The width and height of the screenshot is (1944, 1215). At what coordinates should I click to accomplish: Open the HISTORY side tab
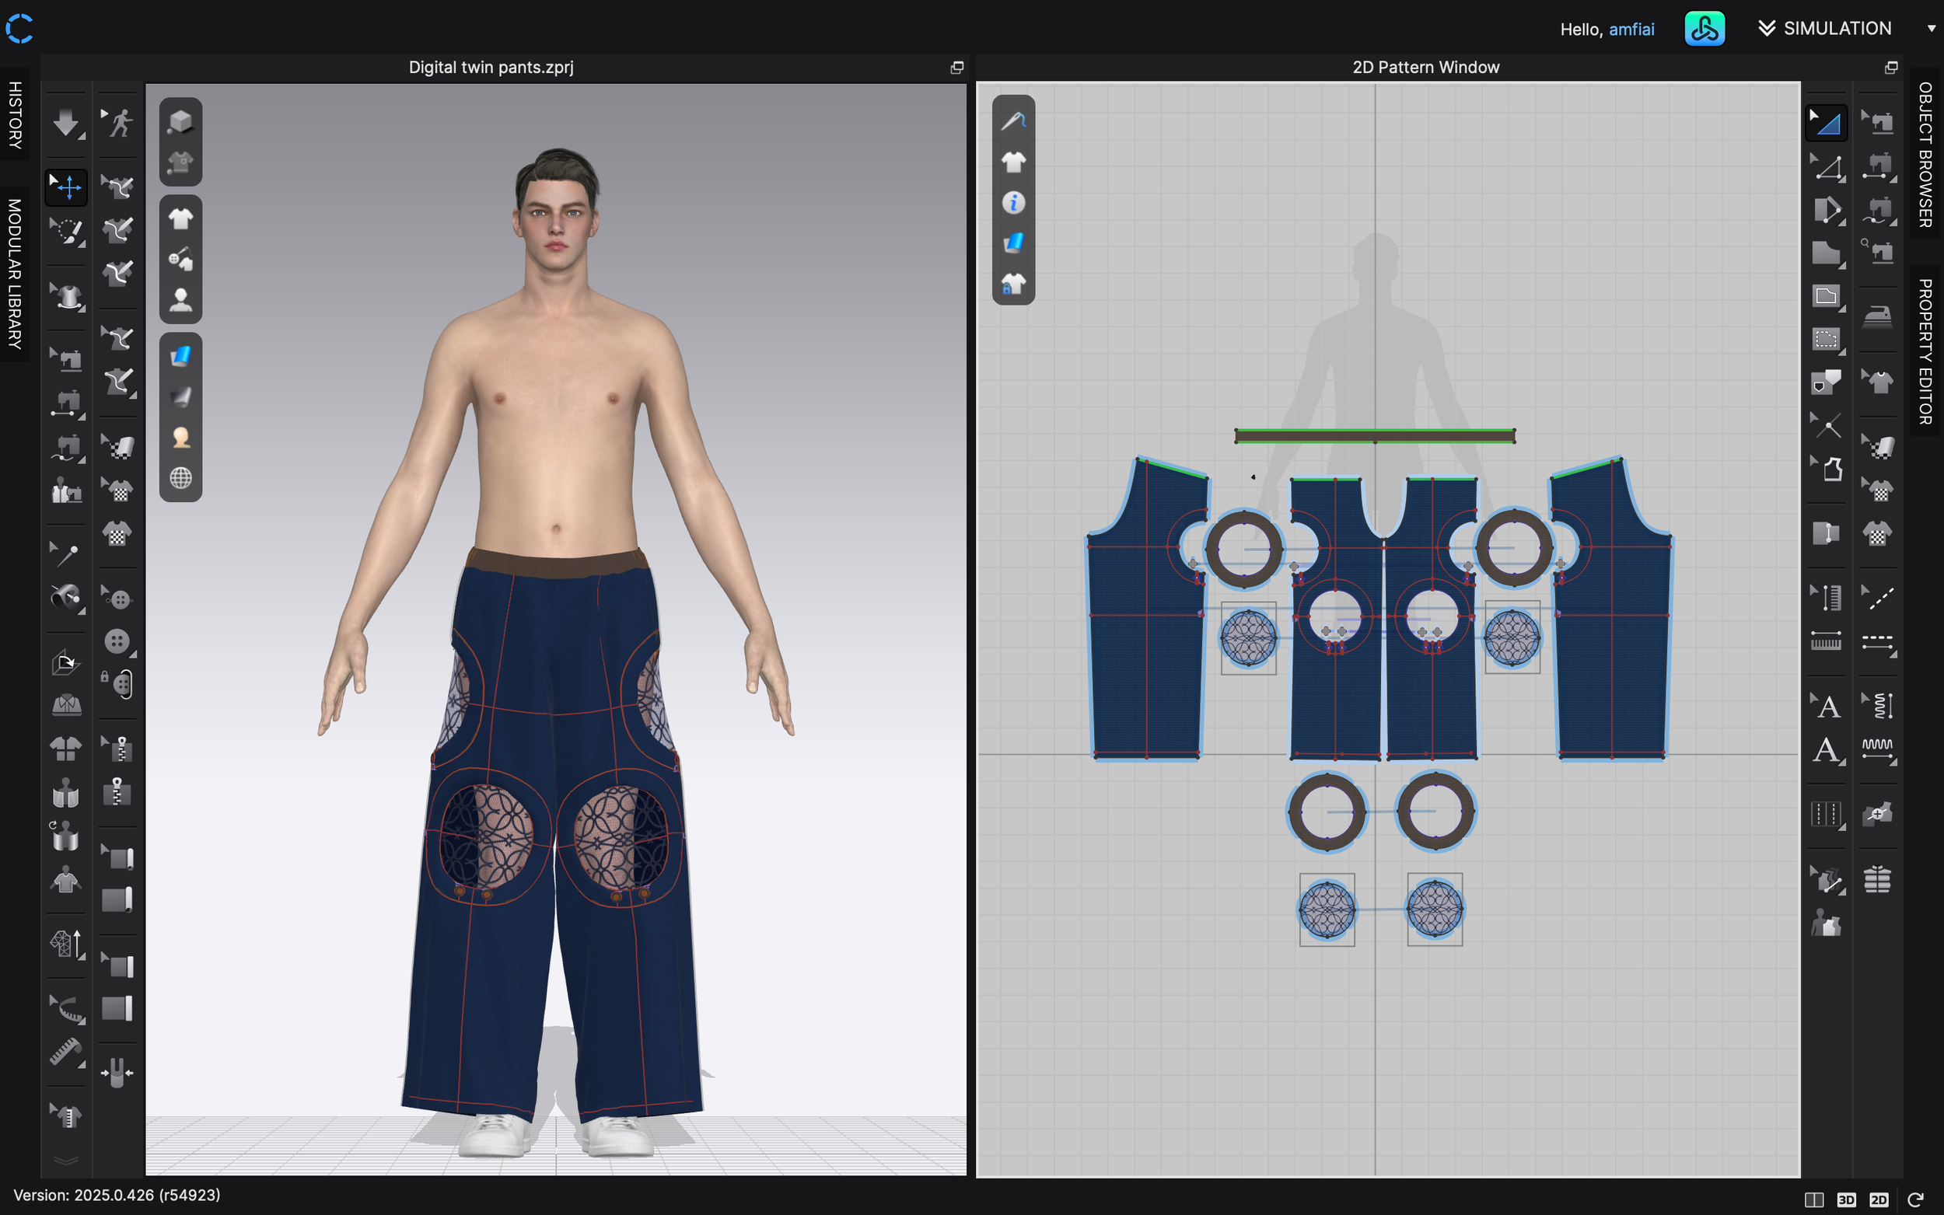pos(15,115)
